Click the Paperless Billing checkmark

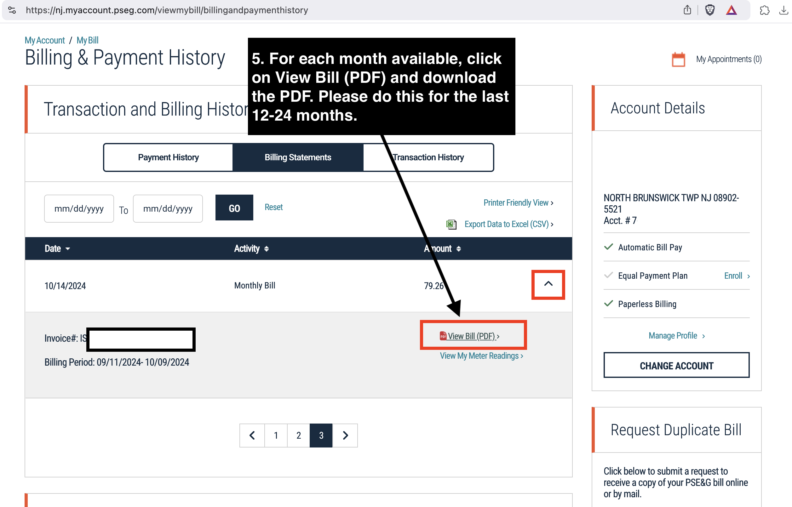pos(608,304)
